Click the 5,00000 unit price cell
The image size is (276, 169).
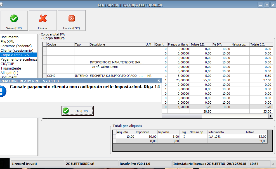pyautogui.click(x=178, y=76)
